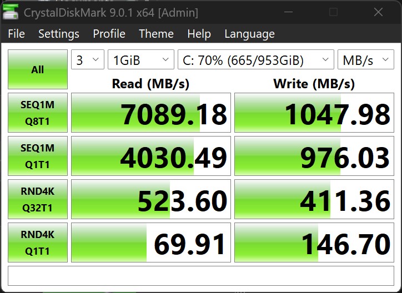This screenshot has width=402, height=293.
Task: Change the MB/s unit dropdown
Action: click(x=366, y=60)
